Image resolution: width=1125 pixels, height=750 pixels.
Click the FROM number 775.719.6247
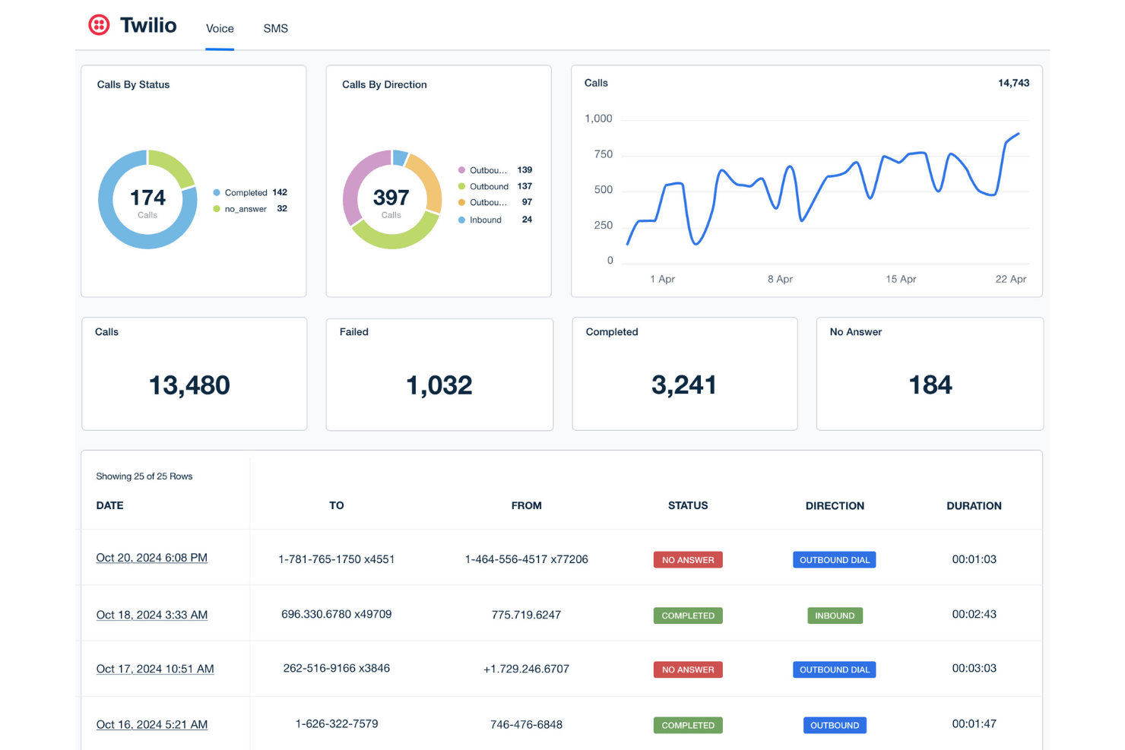tap(526, 615)
